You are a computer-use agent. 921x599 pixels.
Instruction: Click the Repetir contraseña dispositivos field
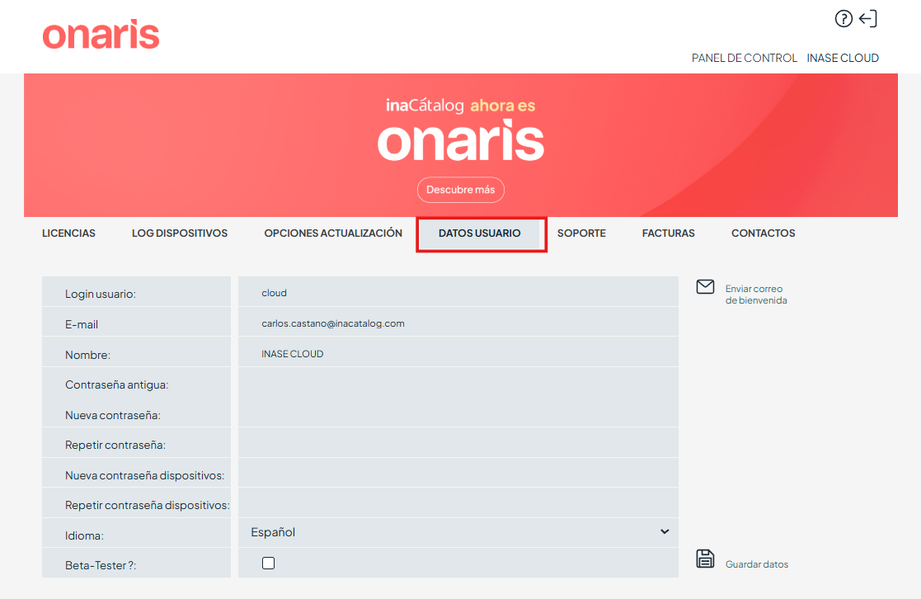(x=458, y=503)
